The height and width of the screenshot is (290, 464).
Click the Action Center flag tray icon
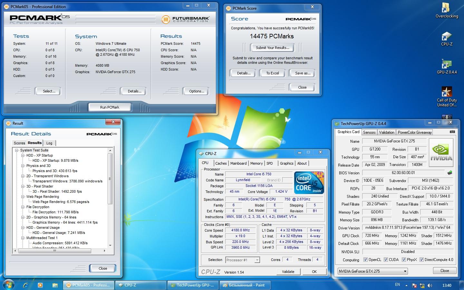(x=414, y=285)
